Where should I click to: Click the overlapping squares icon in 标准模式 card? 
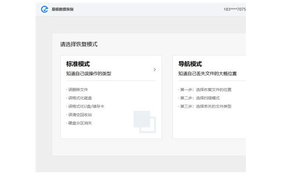click(145, 122)
